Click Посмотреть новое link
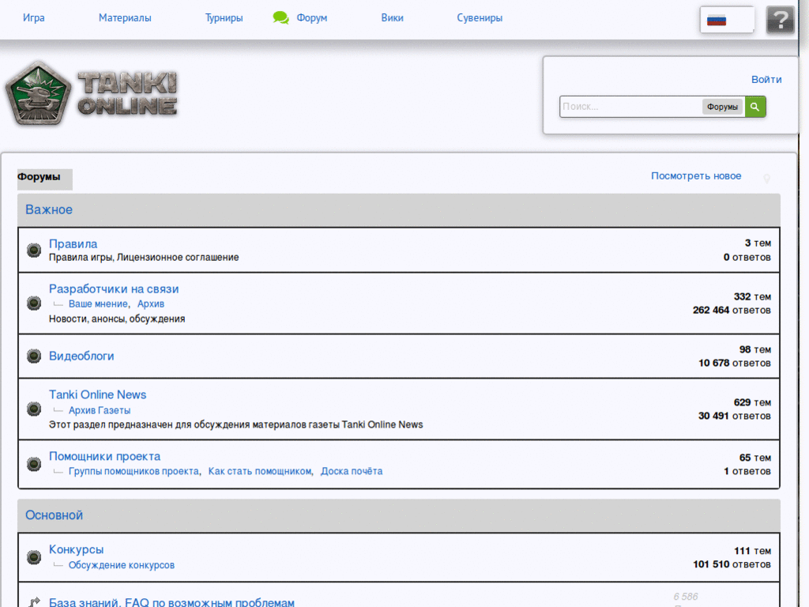The width and height of the screenshot is (809, 607). pos(696,176)
